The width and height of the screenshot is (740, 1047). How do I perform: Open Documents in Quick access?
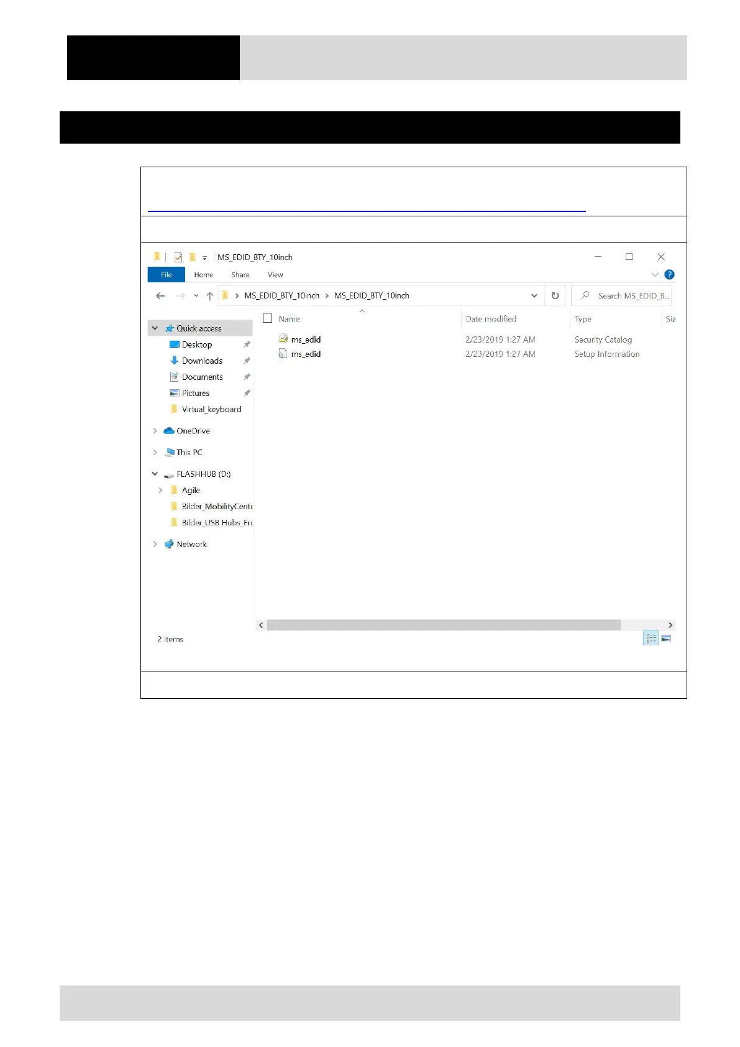click(x=202, y=377)
